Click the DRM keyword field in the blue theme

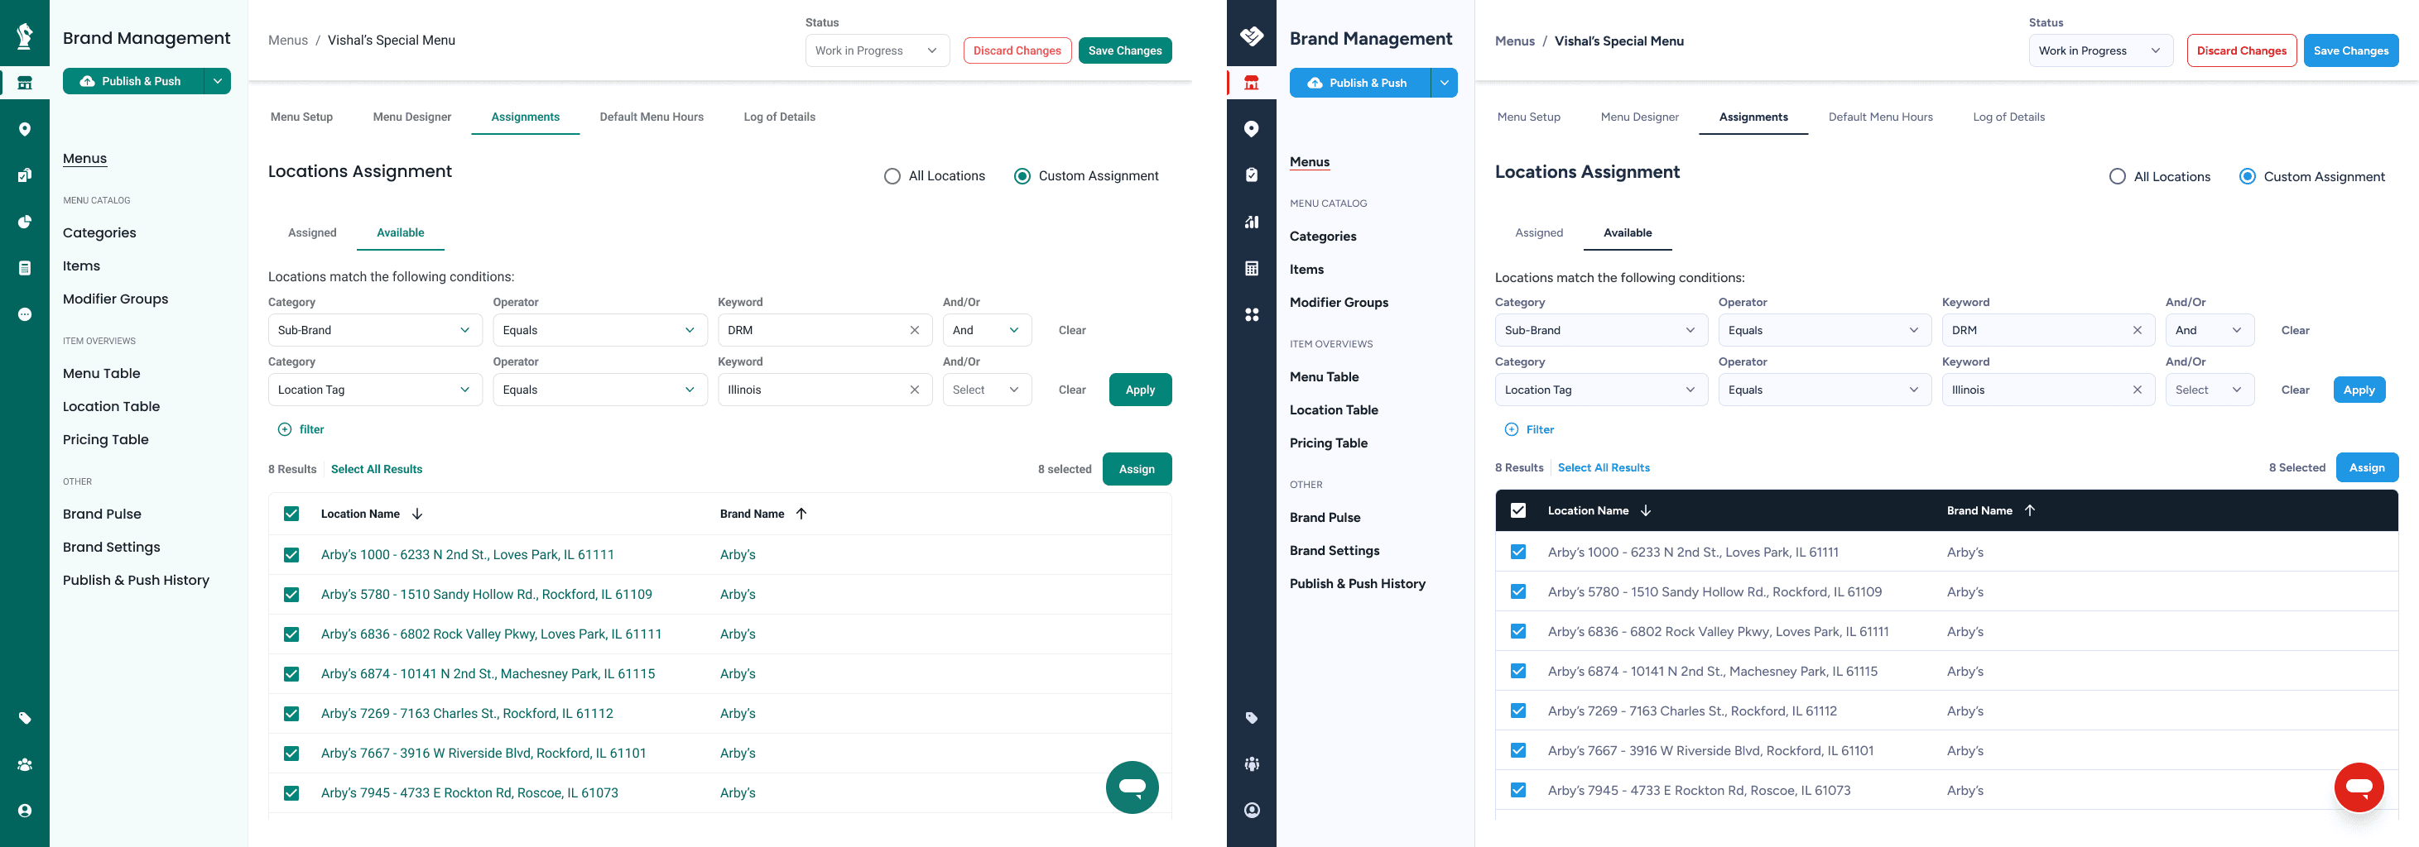click(x=2048, y=330)
